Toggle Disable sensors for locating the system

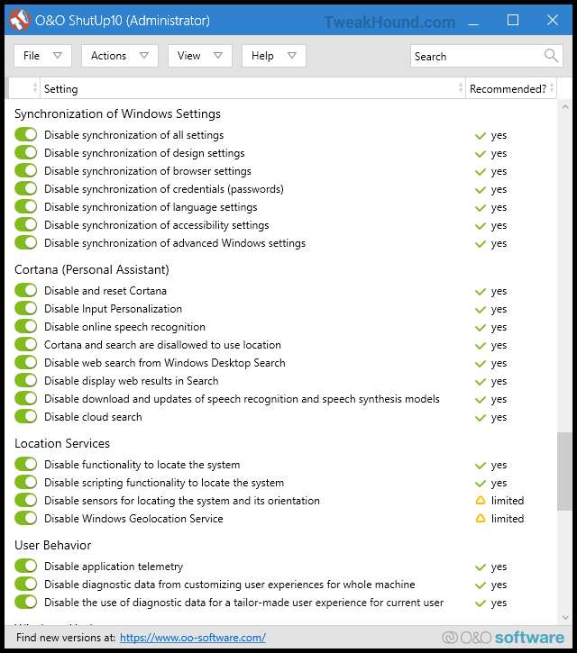click(x=26, y=500)
